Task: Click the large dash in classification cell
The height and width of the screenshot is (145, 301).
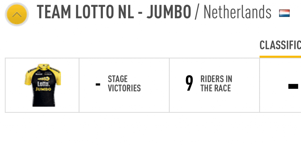Action: [293, 86]
